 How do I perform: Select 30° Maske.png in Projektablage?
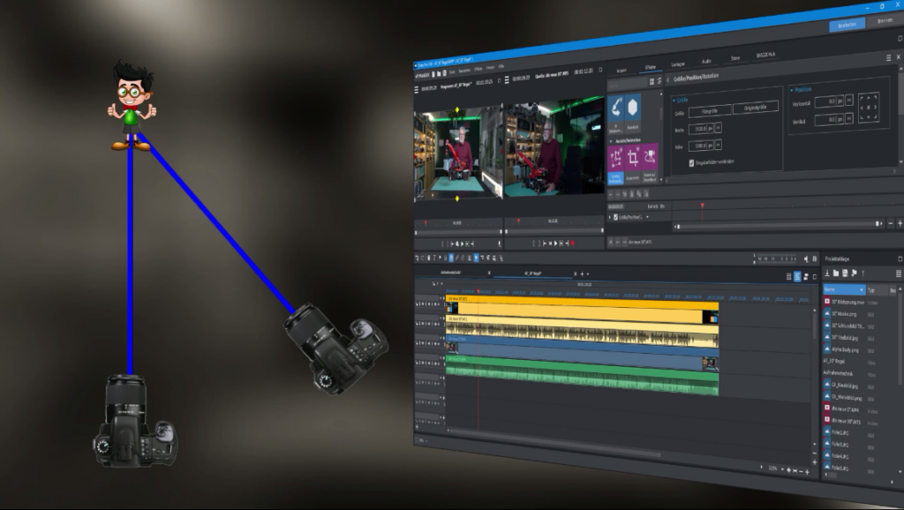[x=845, y=314]
